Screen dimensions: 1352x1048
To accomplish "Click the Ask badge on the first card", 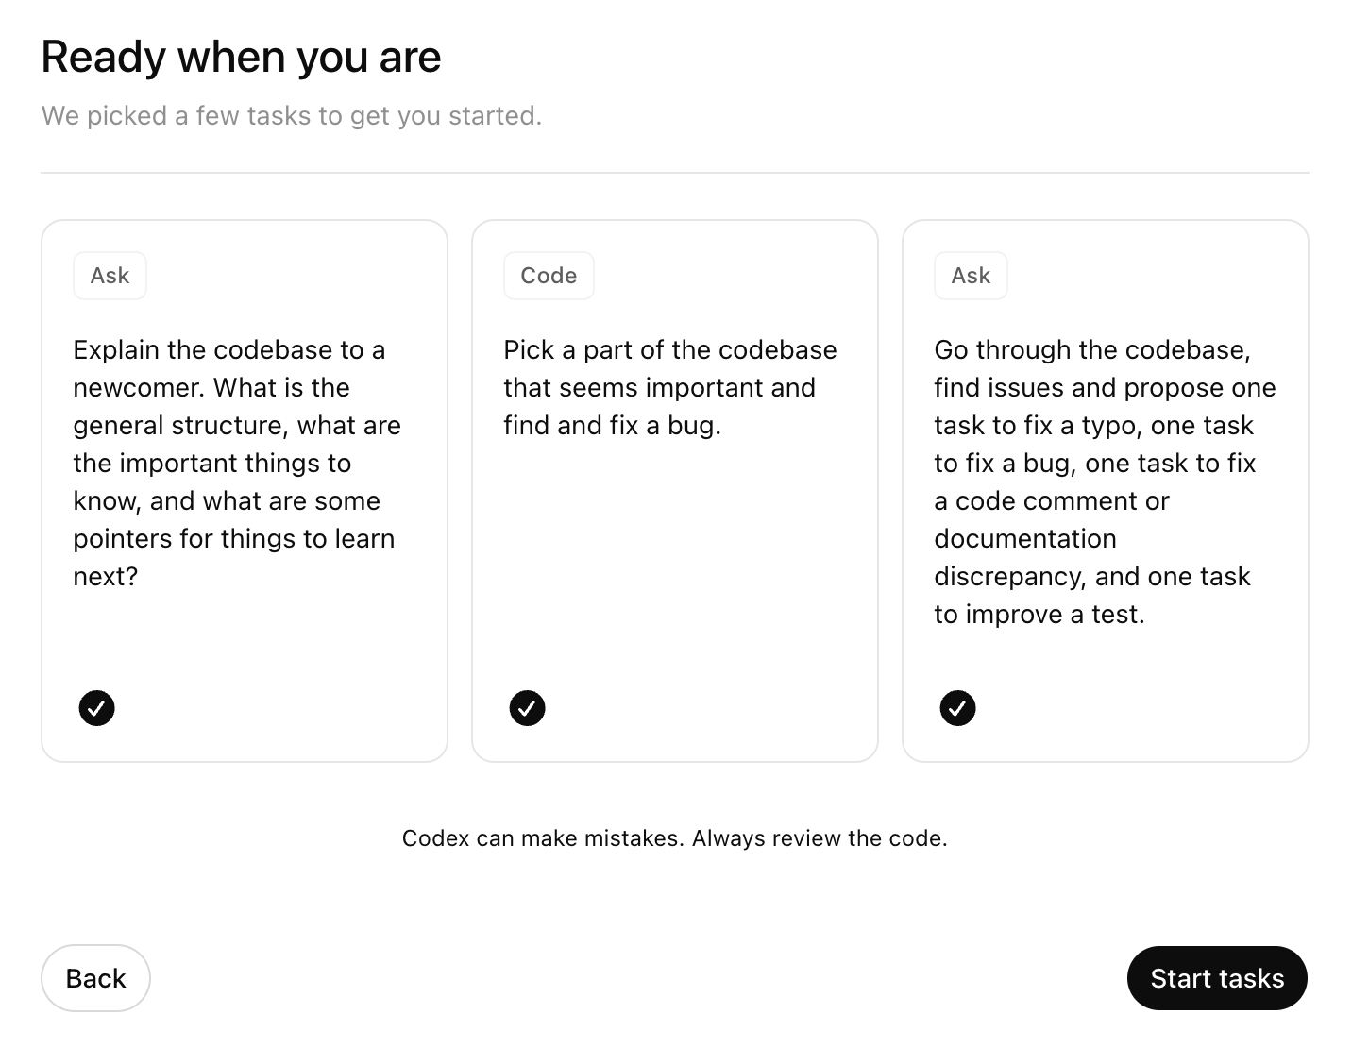I will 110,275.
